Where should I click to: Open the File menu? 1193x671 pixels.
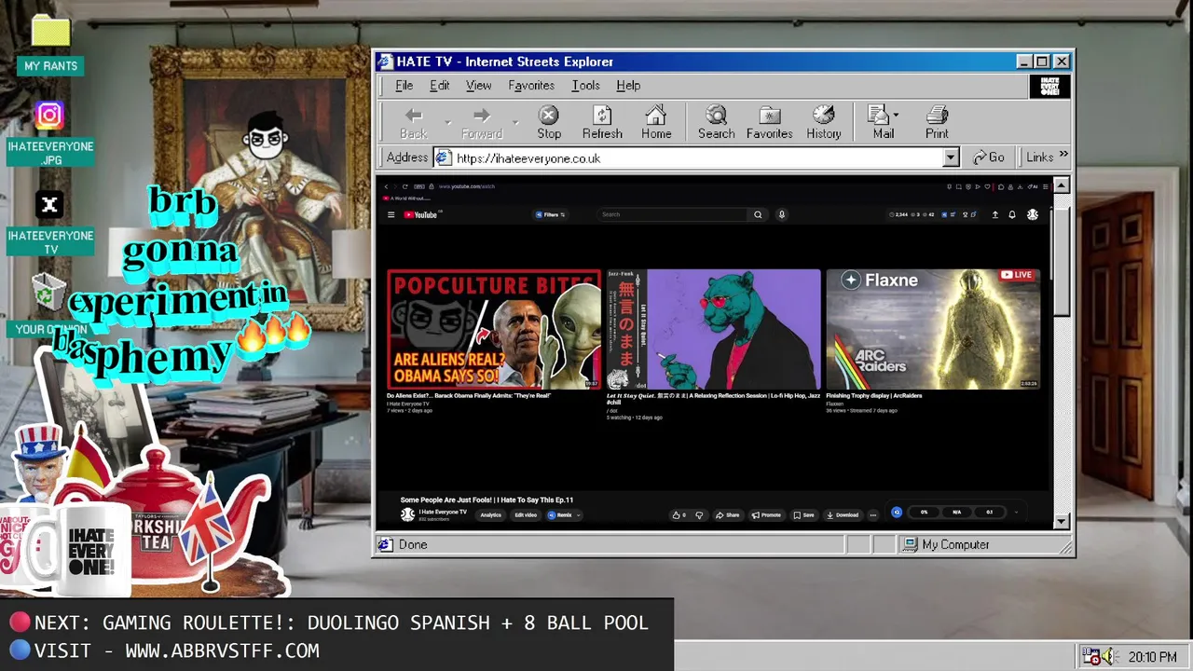(404, 85)
